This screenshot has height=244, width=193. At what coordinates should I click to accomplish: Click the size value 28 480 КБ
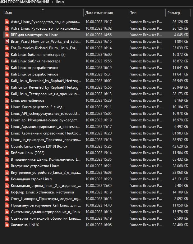pyautogui.click(x=180, y=225)
